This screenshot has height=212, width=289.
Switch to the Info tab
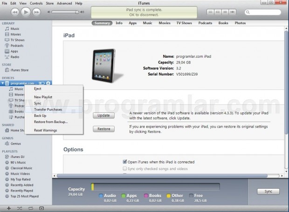119,23
